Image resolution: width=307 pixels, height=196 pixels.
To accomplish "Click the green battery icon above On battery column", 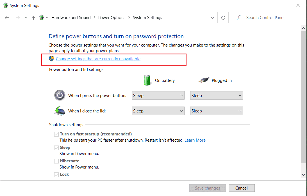I will point(147,80).
